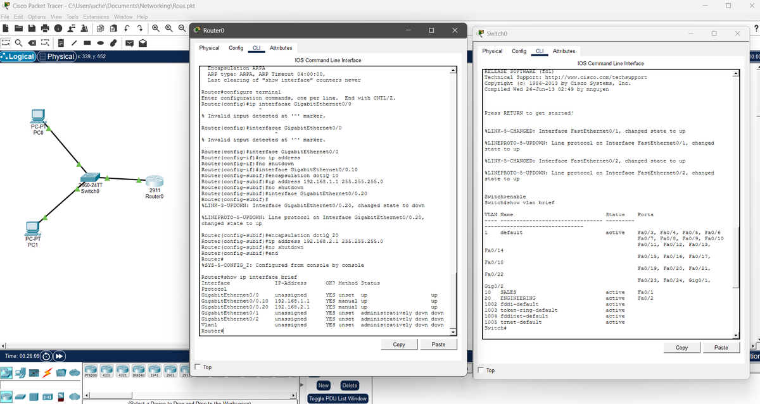
Task: Click the Undo arrow icon
Action: 127,28
